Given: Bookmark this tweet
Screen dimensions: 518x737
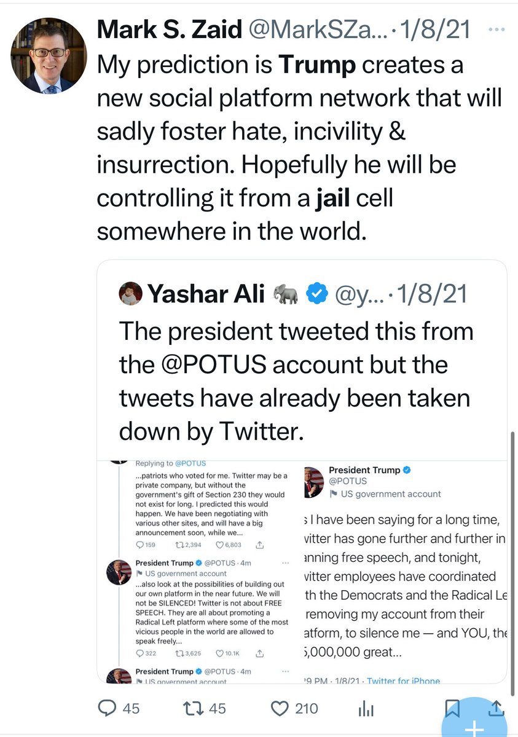Looking at the screenshot, I should point(452,709).
